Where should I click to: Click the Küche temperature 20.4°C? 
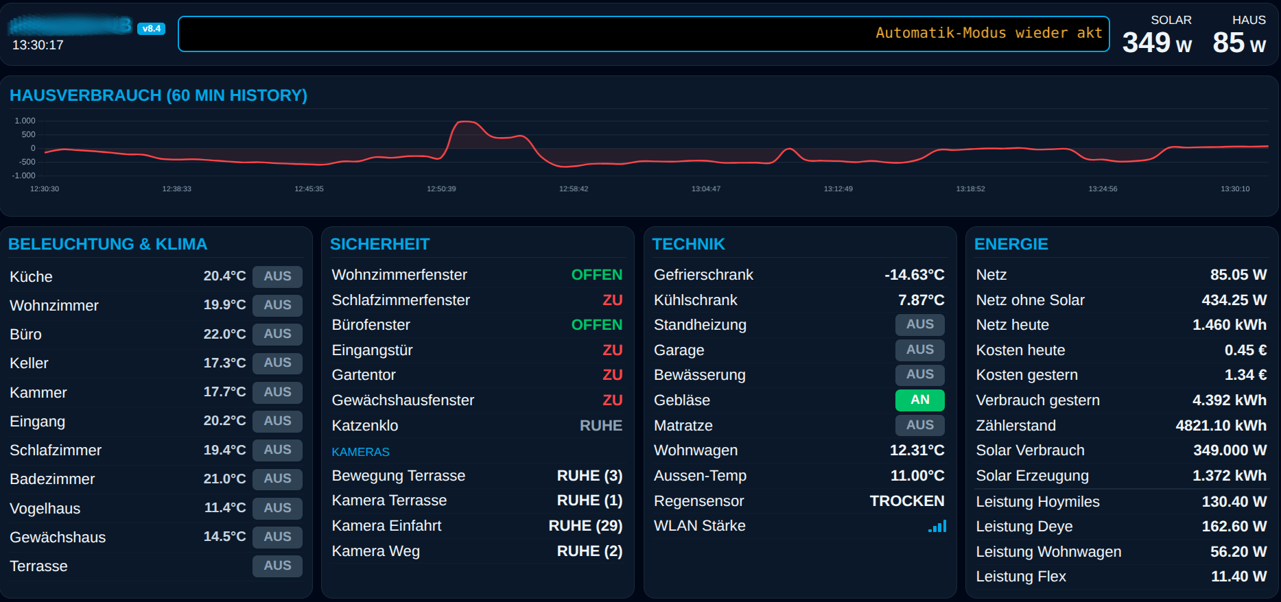[x=224, y=276]
